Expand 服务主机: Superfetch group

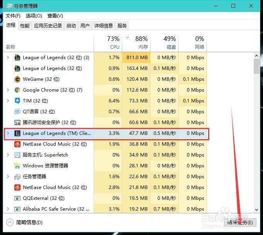pos(8,155)
